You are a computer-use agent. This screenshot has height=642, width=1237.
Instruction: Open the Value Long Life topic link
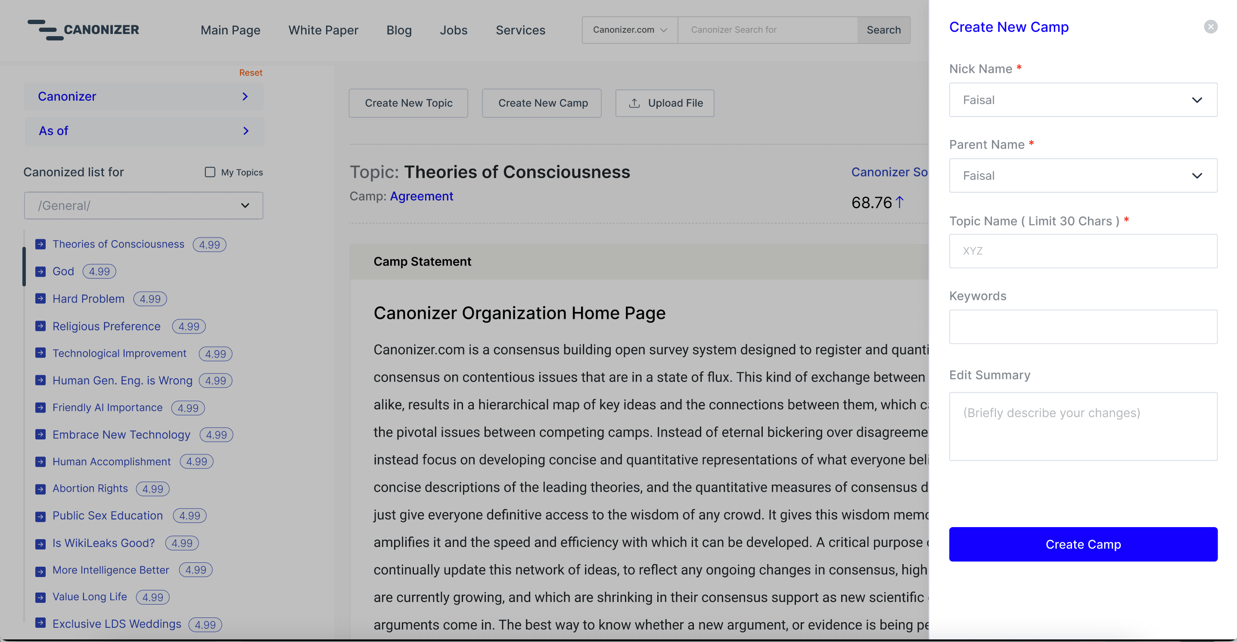[x=90, y=596]
